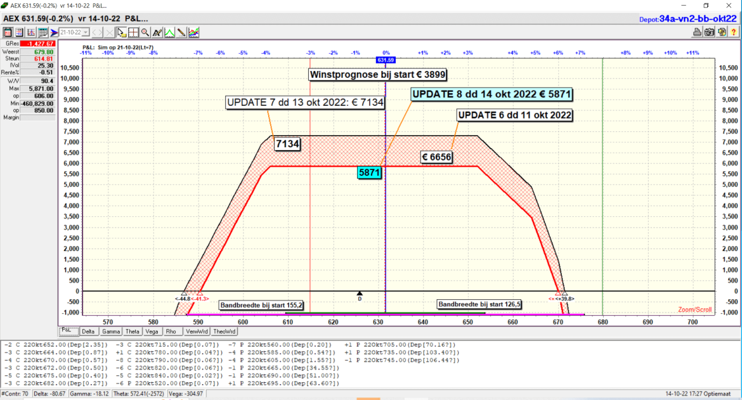Click the cyan 5871 chart label
This screenshot has width=742, height=400.
coord(369,172)
